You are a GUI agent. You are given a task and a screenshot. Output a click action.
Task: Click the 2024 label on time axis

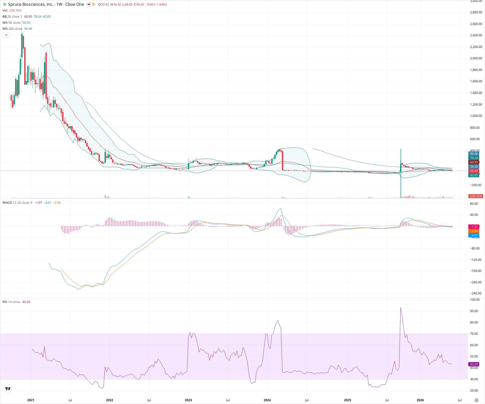click(267, 400)
